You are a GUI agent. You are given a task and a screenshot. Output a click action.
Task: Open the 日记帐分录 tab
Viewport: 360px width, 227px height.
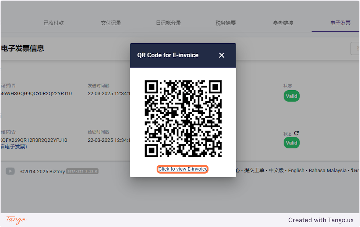coord(168,23)
